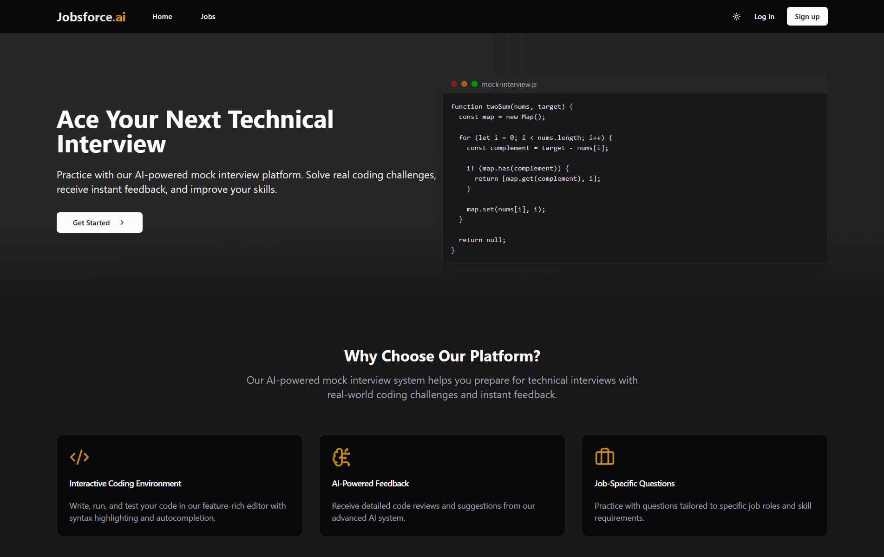Screen dimensions: 884x557
Task: Click the red dot in code window
Action: pyautogui.click(x=454, y=84)
